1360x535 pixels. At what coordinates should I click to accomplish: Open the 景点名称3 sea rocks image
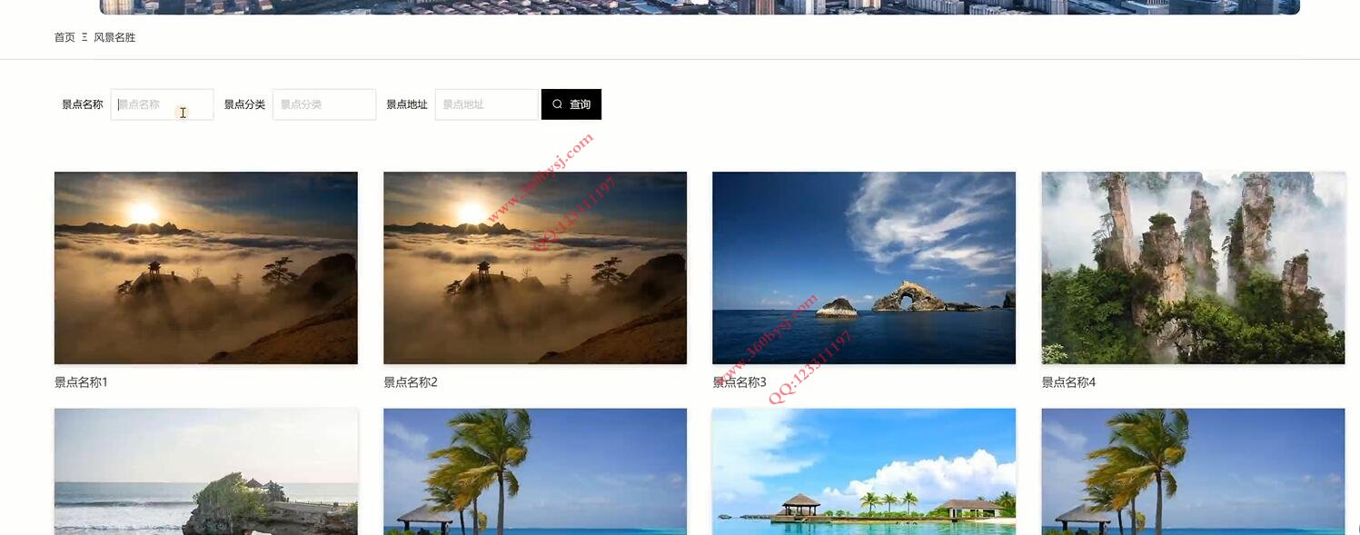pyautogui.click(x=864, y=268)
